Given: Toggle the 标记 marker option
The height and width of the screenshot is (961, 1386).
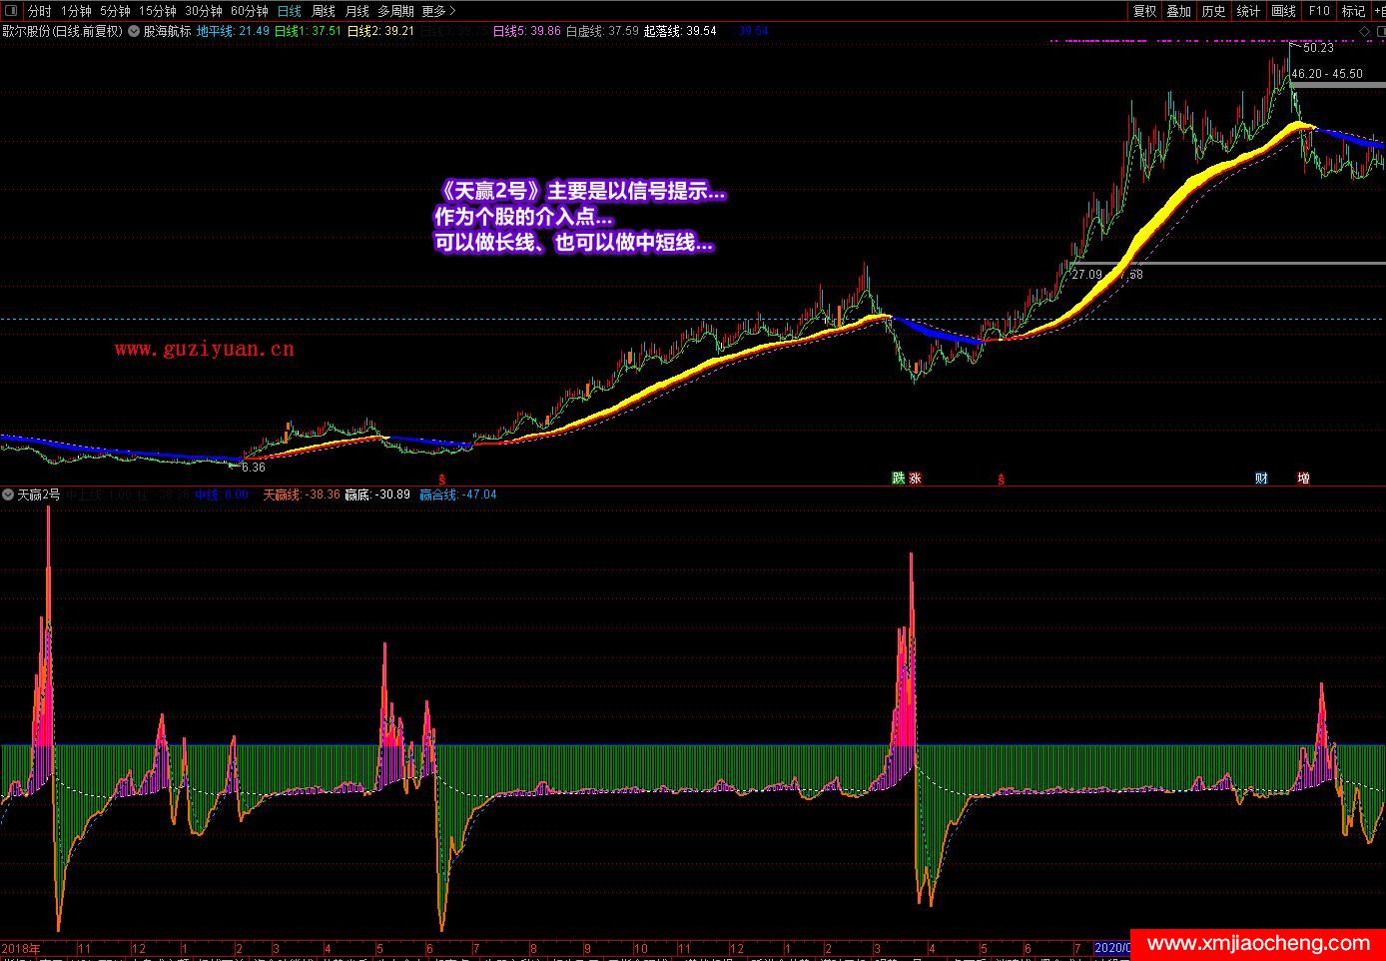Looking at the screenshot, I should click(1353, 11).
